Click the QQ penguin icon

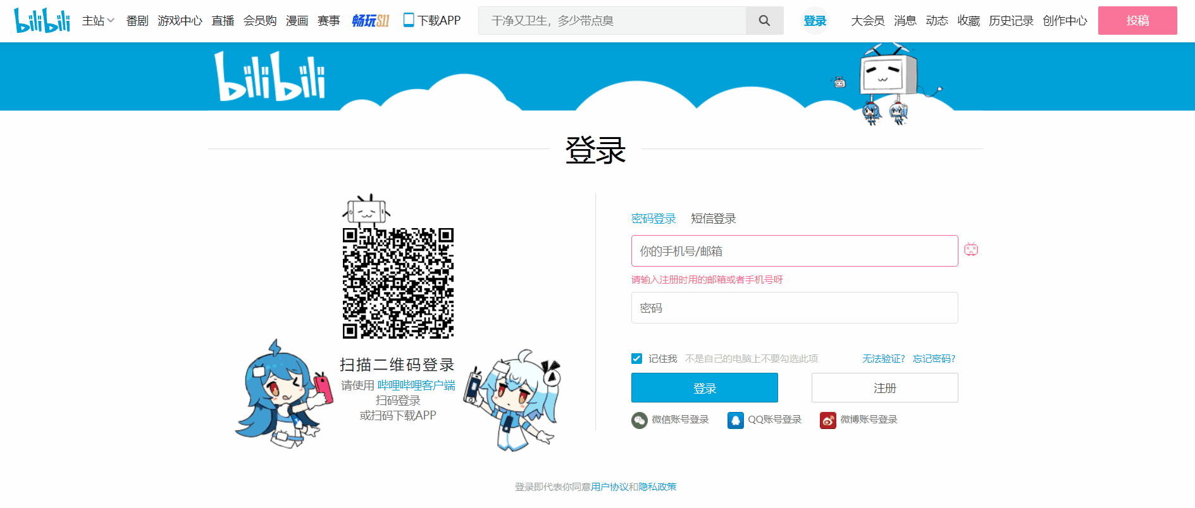tap(736, 420)
